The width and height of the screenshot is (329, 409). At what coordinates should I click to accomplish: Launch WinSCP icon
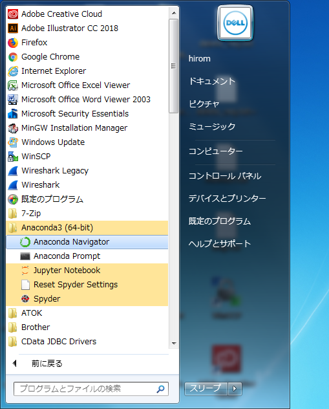(x=13, y=157)
